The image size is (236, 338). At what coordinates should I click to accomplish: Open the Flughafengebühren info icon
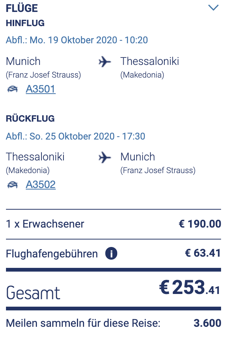(x=111, y=254)
